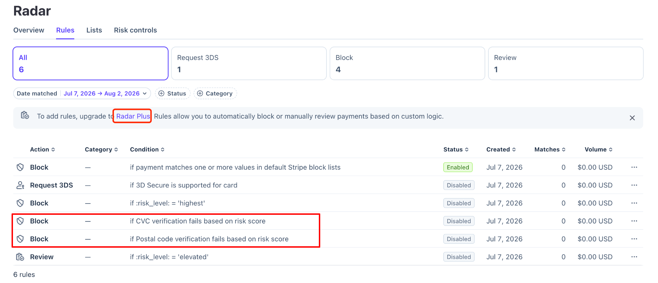Click the Disabled badge in the Request 3DS row

(459, 185)
